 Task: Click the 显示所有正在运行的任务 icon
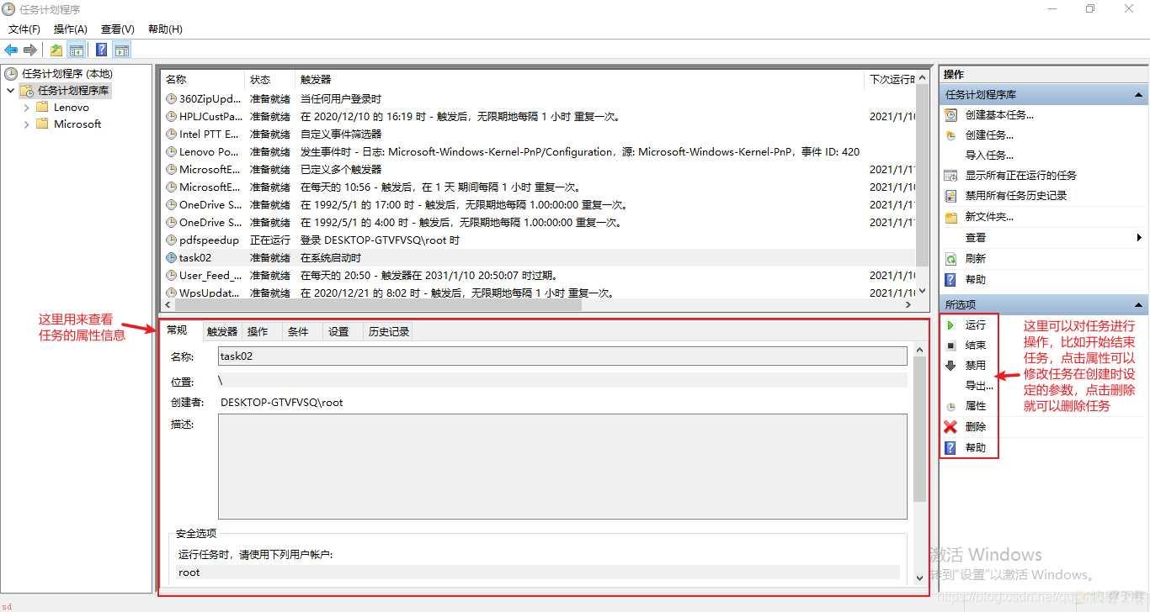[951, 176]
